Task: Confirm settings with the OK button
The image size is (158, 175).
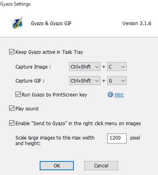Action: pos(57,166)
